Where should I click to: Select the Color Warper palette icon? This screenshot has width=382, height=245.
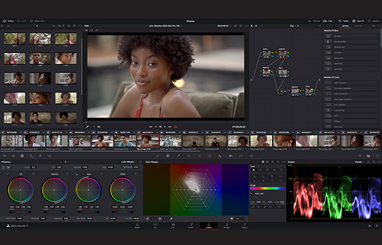pos(168,156)
